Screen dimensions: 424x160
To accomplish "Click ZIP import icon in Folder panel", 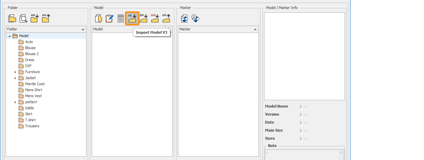I will (x=34, y=18).
